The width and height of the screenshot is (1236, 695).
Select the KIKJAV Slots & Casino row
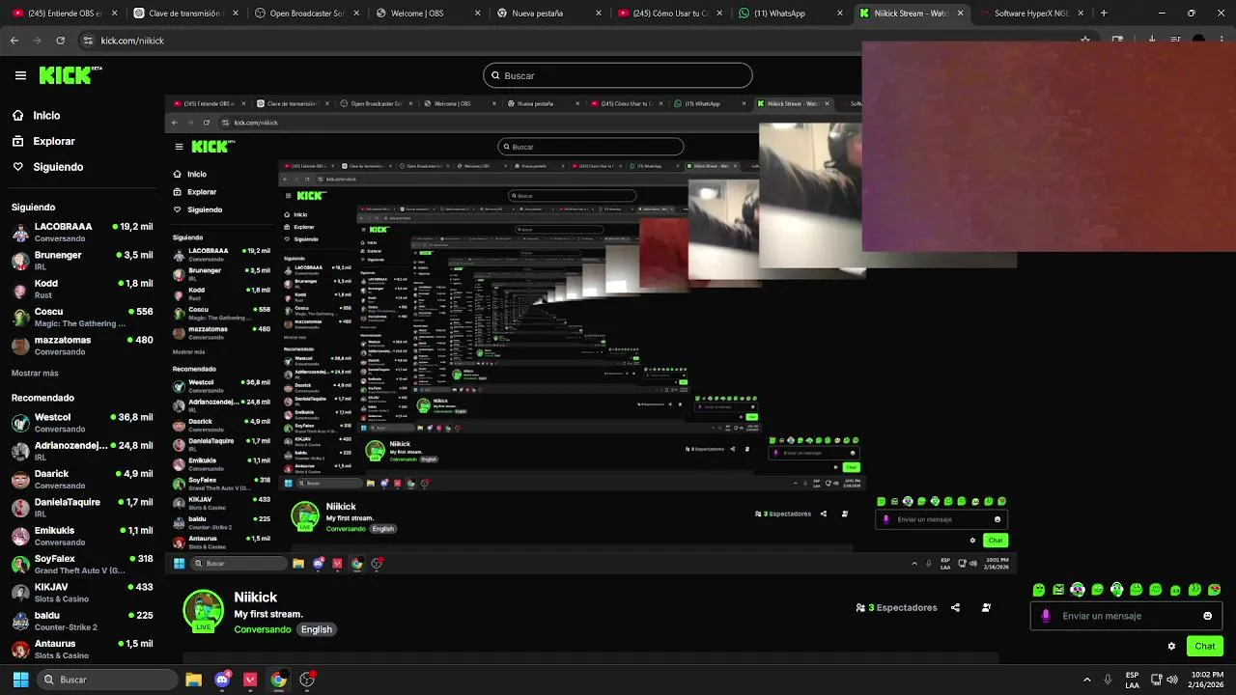[x=82, y=593]
